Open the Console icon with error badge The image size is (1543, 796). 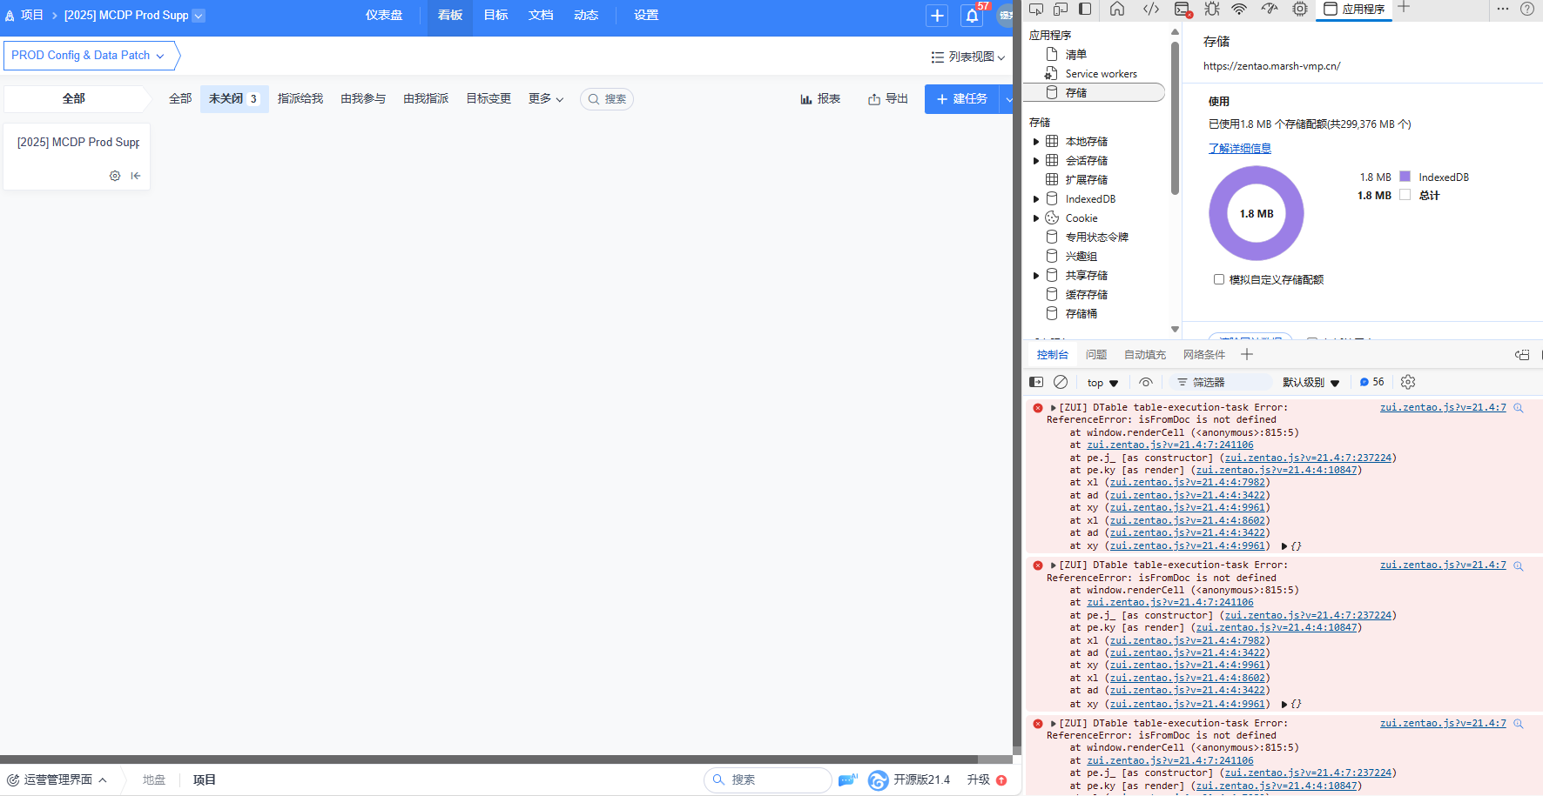pos(1183,9)
